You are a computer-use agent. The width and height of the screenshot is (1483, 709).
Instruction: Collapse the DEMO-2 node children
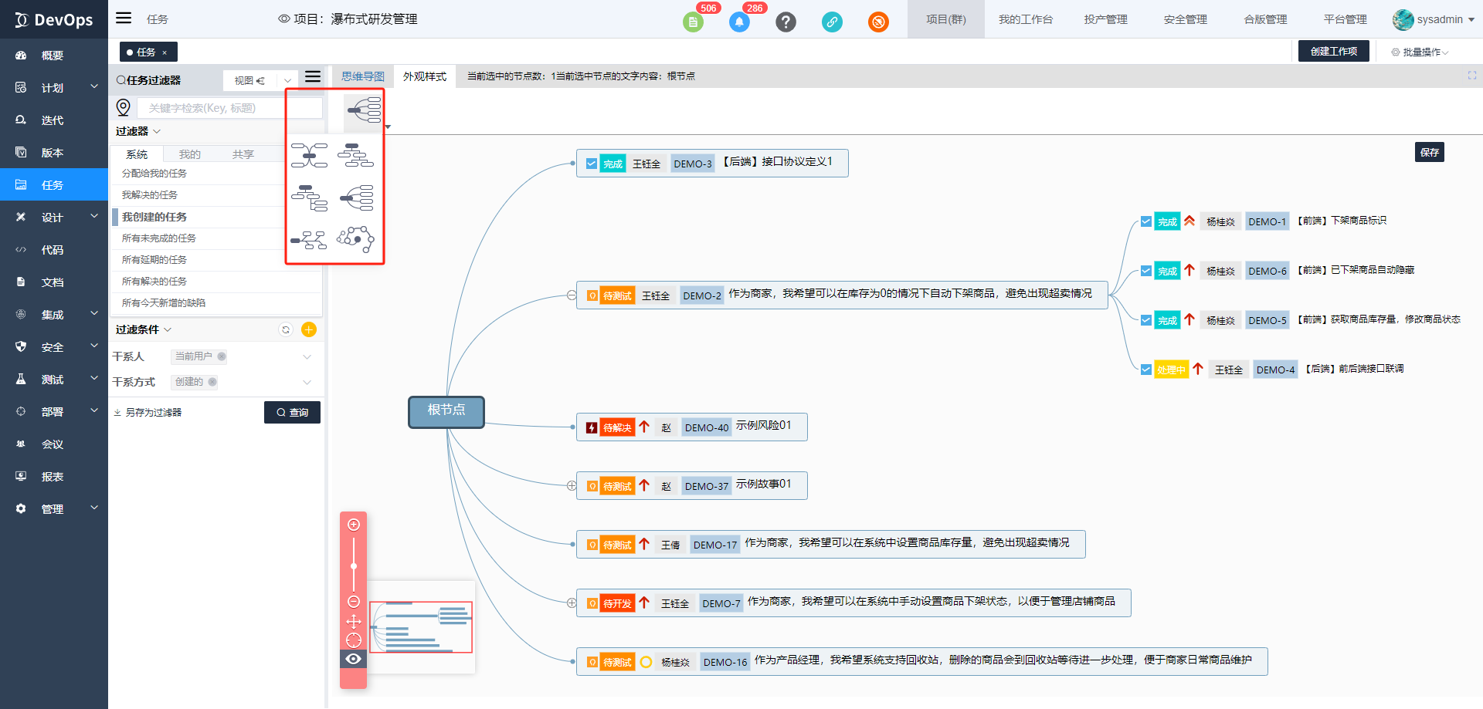click(572, 295)
